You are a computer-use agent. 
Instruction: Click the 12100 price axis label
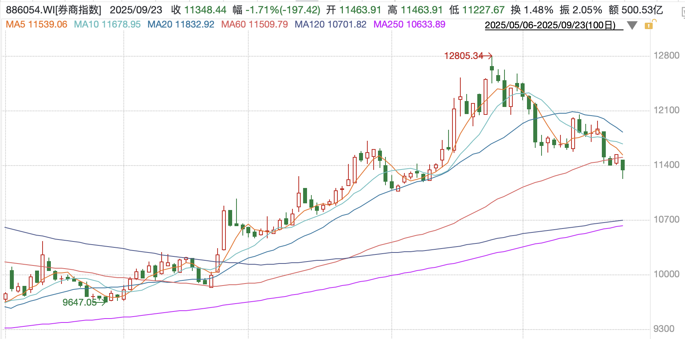[666, 110]
